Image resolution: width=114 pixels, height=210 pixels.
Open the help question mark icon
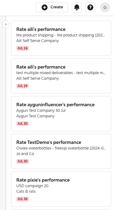tap(90, 7)
